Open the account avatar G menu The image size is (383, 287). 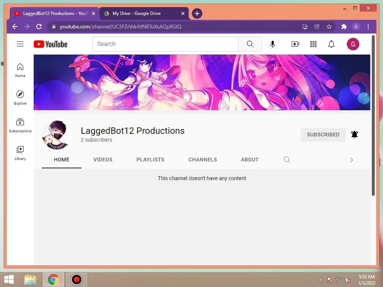(x=353, y=44)
